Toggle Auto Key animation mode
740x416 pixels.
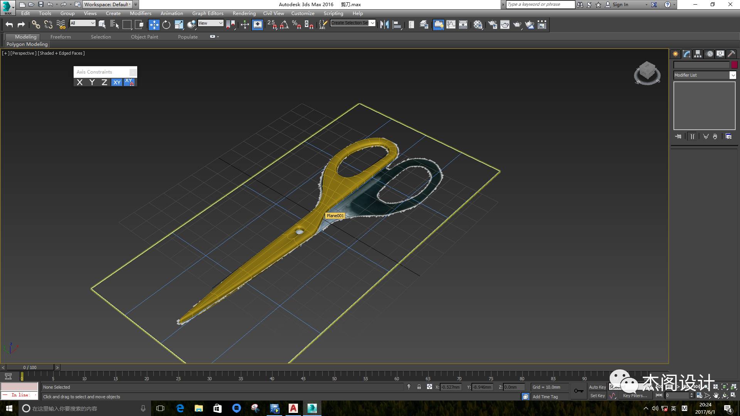[x=597, y=387]
